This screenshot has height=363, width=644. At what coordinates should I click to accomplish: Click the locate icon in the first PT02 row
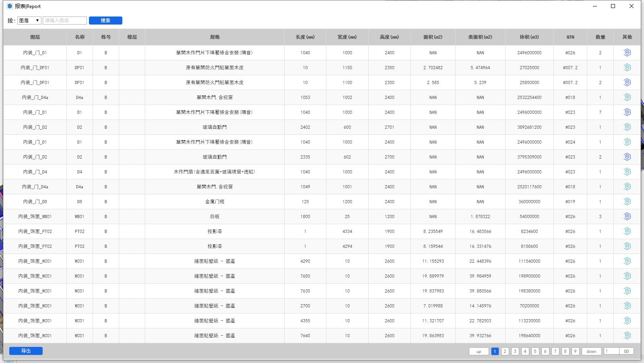(627, 231)
